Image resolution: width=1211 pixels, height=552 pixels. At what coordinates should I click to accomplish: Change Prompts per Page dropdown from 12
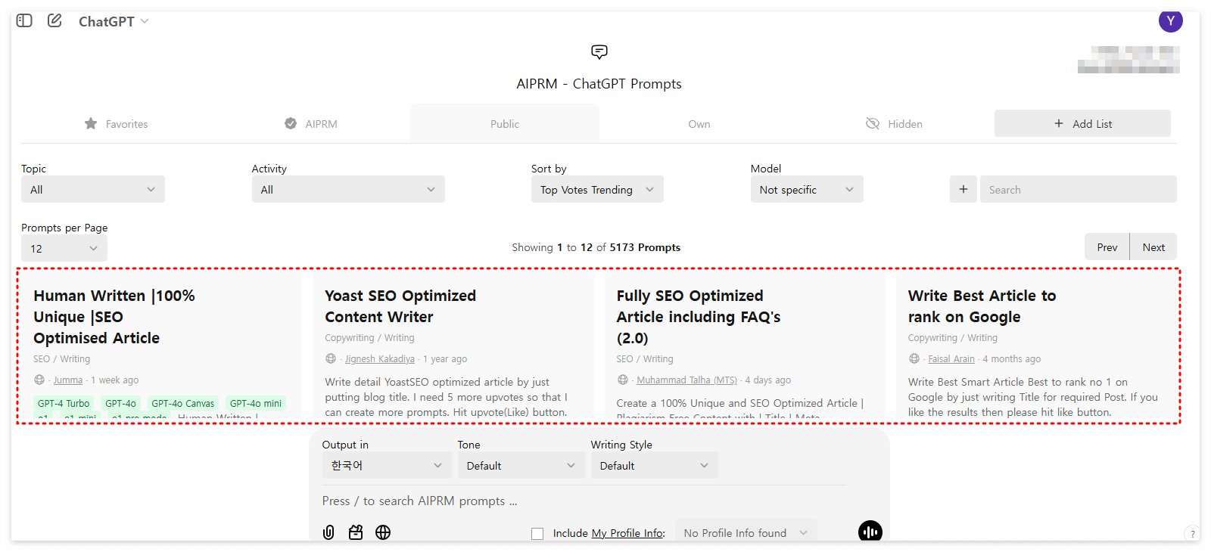point(64,248)
